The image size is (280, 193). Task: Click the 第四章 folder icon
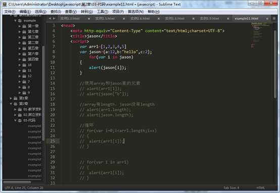[x=24, y=60]
